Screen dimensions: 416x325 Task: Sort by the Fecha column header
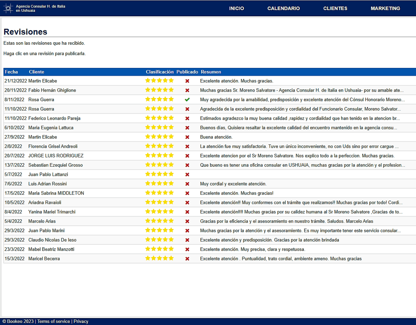(x=11, y=72)
